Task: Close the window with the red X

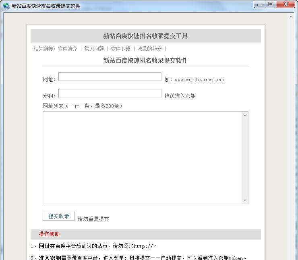Action: (286, 4)
